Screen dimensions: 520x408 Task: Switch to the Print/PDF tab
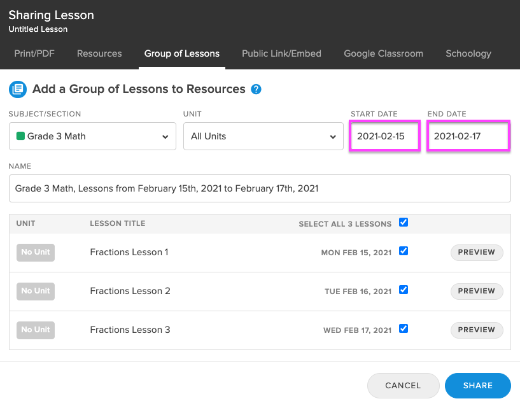coord(34,53)
